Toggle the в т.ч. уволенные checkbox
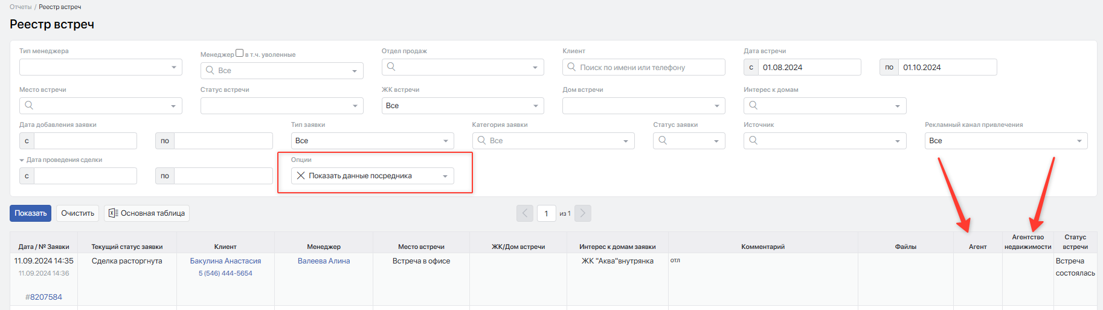Screen dimensions: 1103x310 pos(239,53)
